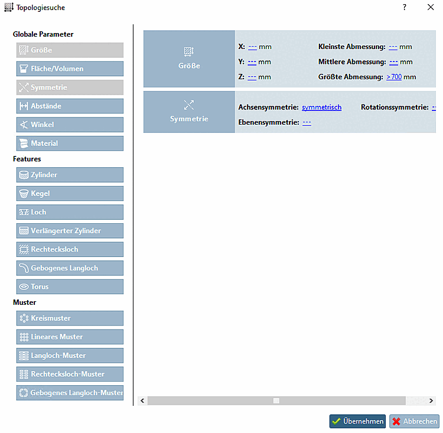Viewport: 443px width, 433px height.
Task: Click right arrow of horizontal scrollbar
Action: click(x=431, y=401)
